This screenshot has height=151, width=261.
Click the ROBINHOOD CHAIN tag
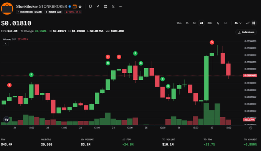30,12
